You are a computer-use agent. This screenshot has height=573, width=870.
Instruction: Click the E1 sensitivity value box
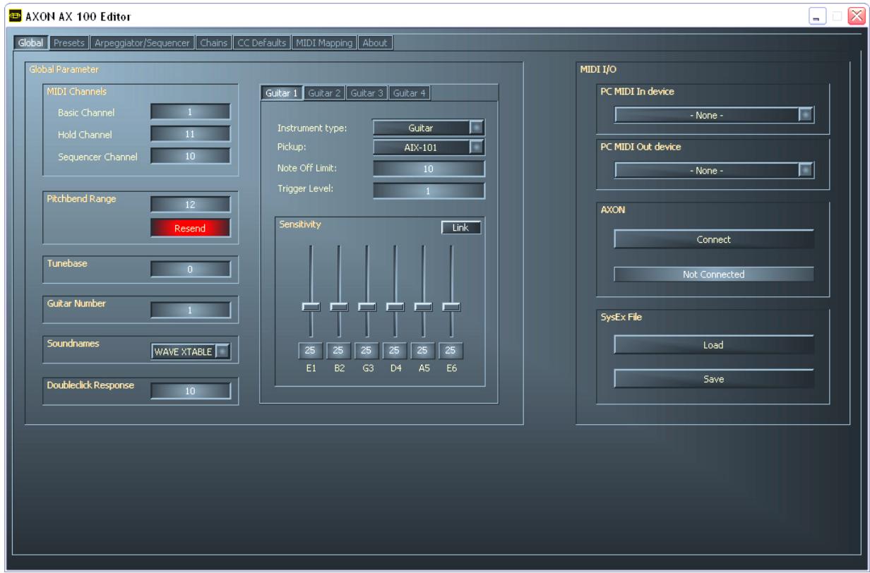[311, 351]
